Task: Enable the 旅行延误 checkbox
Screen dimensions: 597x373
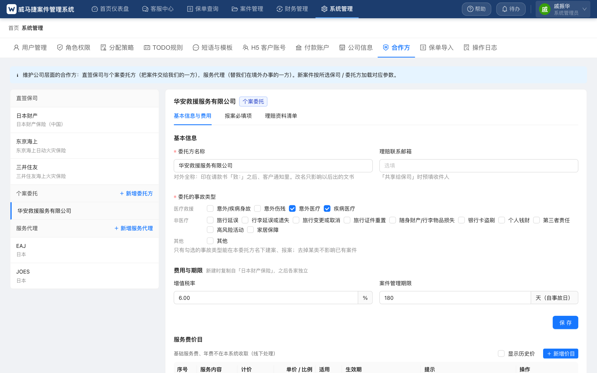Action: (x=210, y=220)
